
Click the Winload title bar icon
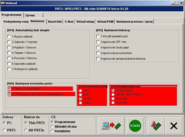pyautogui.click(x=3, y=3)
